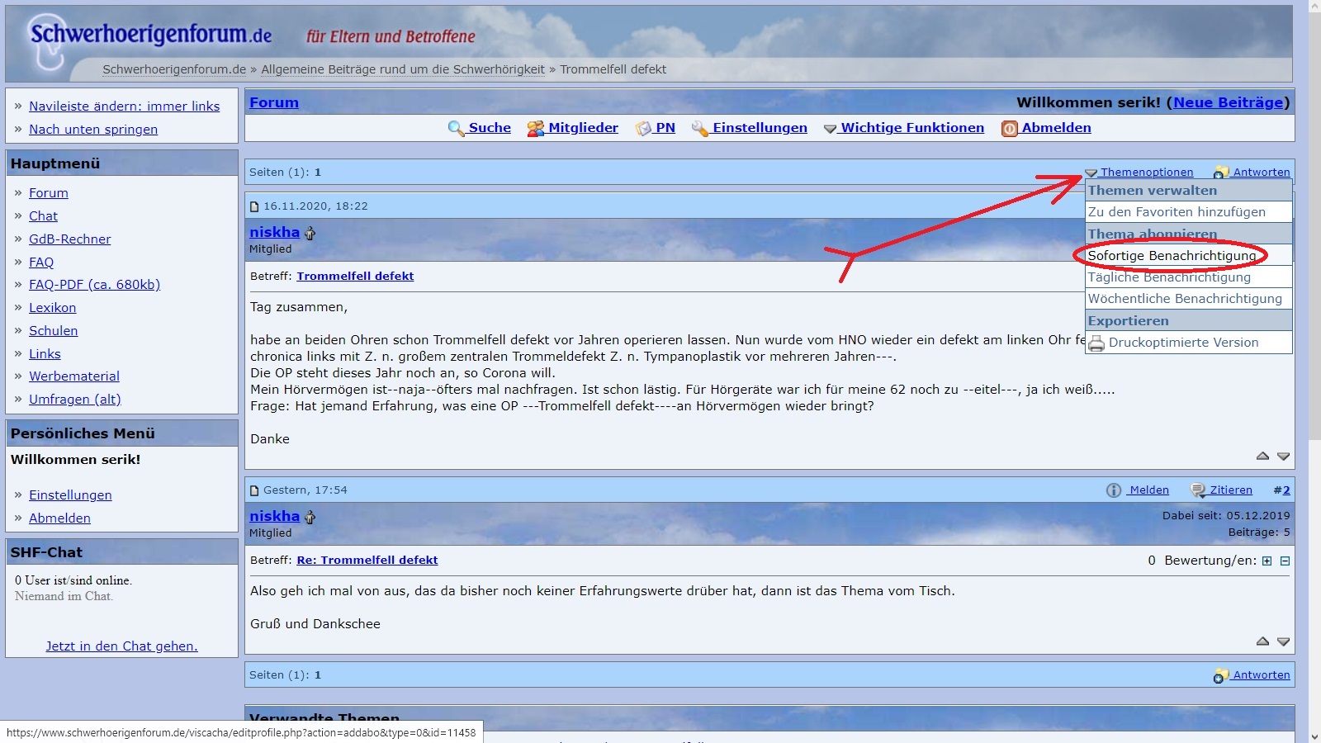Viewport: 1321px width, 743px height.
Task: Open the Themenoptionen dropdown
Action: coord(1146,173)
